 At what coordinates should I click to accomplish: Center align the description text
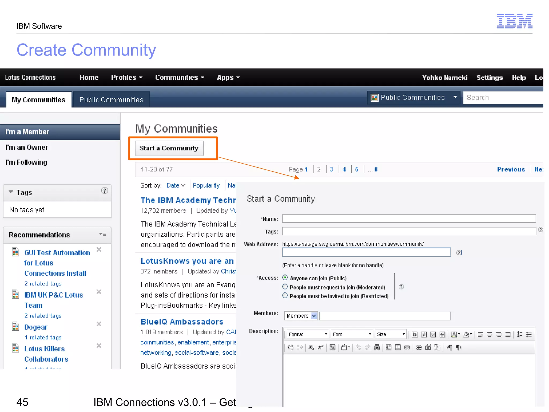(489, 334)
